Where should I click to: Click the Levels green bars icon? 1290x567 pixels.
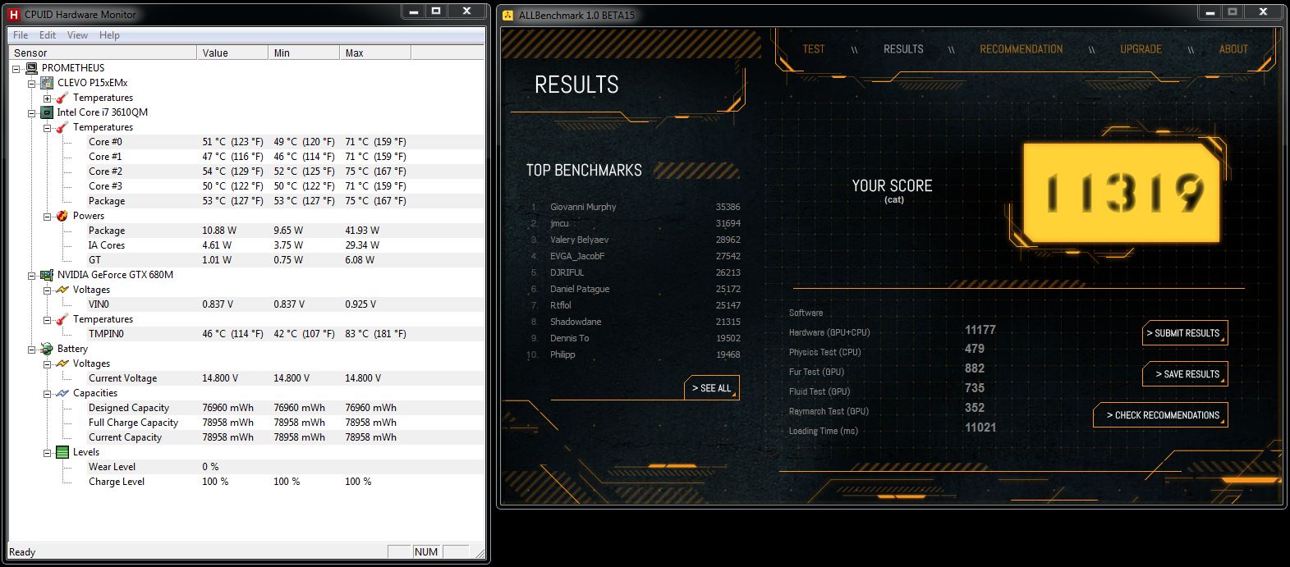coord(62,452)
